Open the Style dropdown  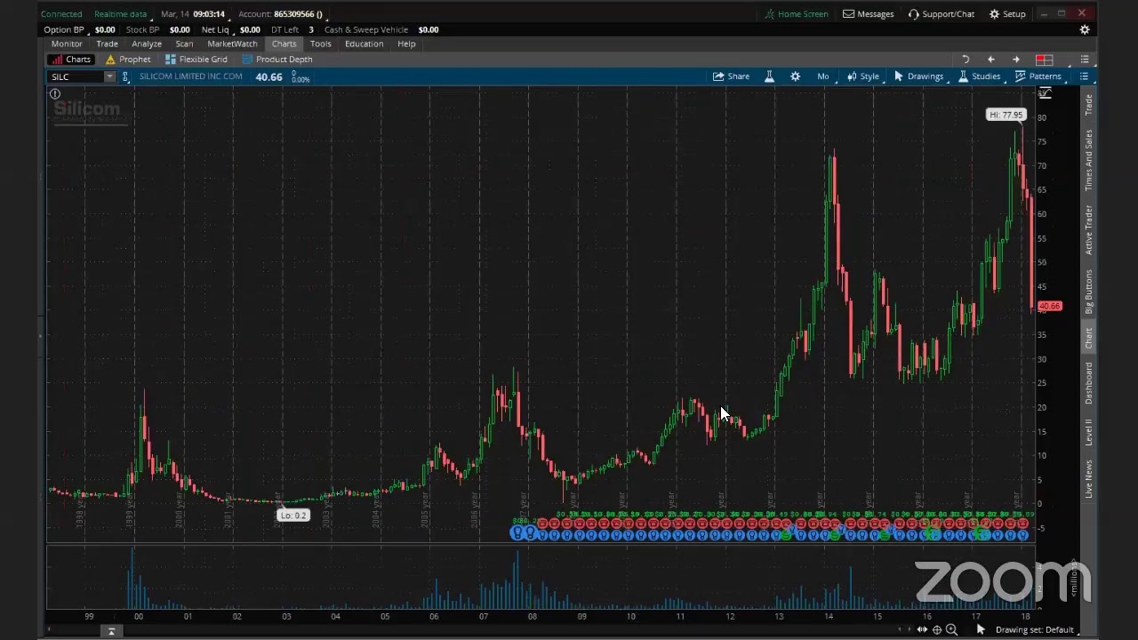(x=862, y=76)
